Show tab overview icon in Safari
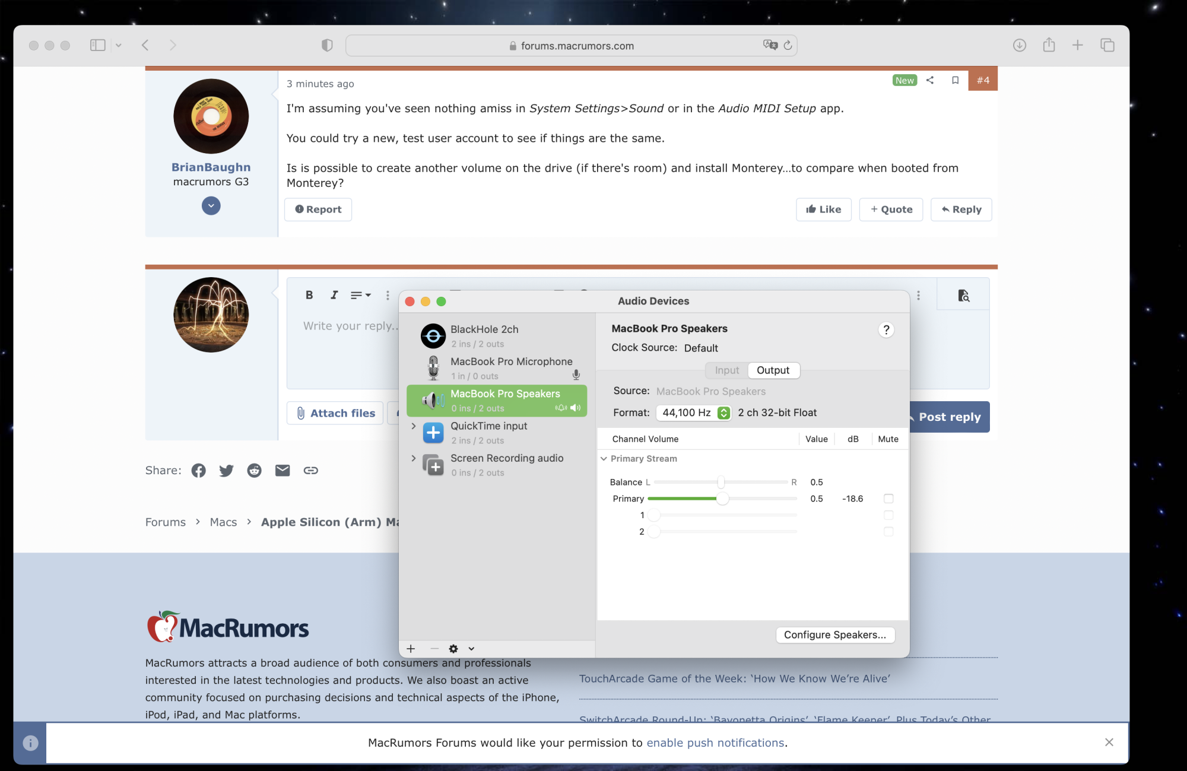This screenshot has width=1187, height=771. click(1107, 45)
